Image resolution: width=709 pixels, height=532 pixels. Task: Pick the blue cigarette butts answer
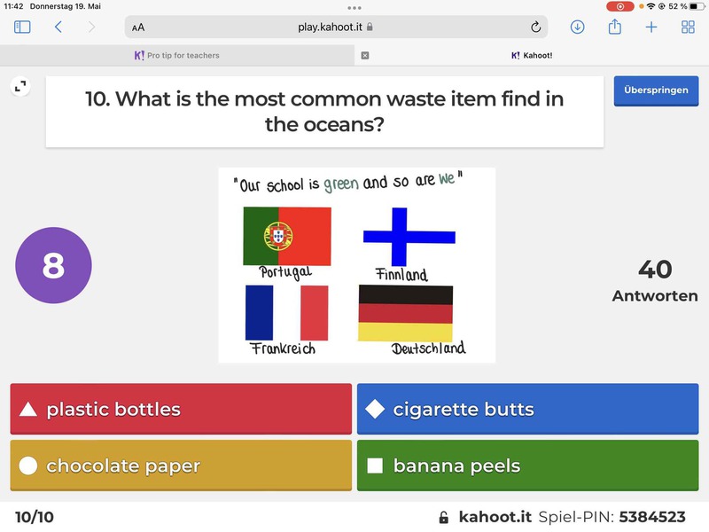(x=527, y=409)
